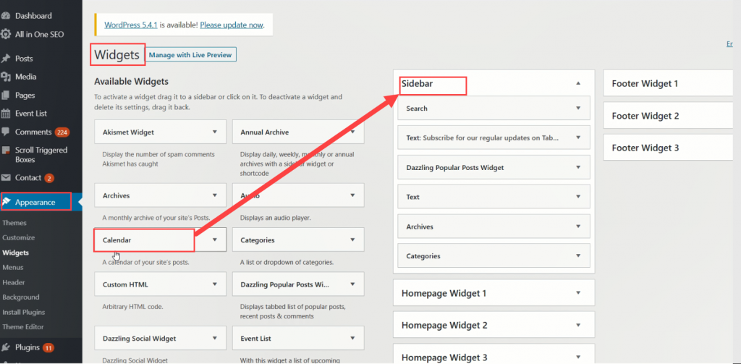This screenshot has height=364, width=741.
Task: Expand the Dazzling Social Widget arrow
Action: coord(215,338)
